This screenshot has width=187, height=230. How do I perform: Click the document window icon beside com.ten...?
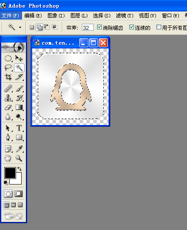(x=36, y=43)
